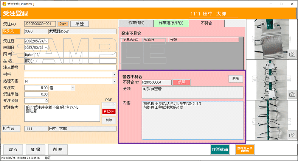Click into the 受注備考 text area
This screenshot has width=298, height=161.
62,113
